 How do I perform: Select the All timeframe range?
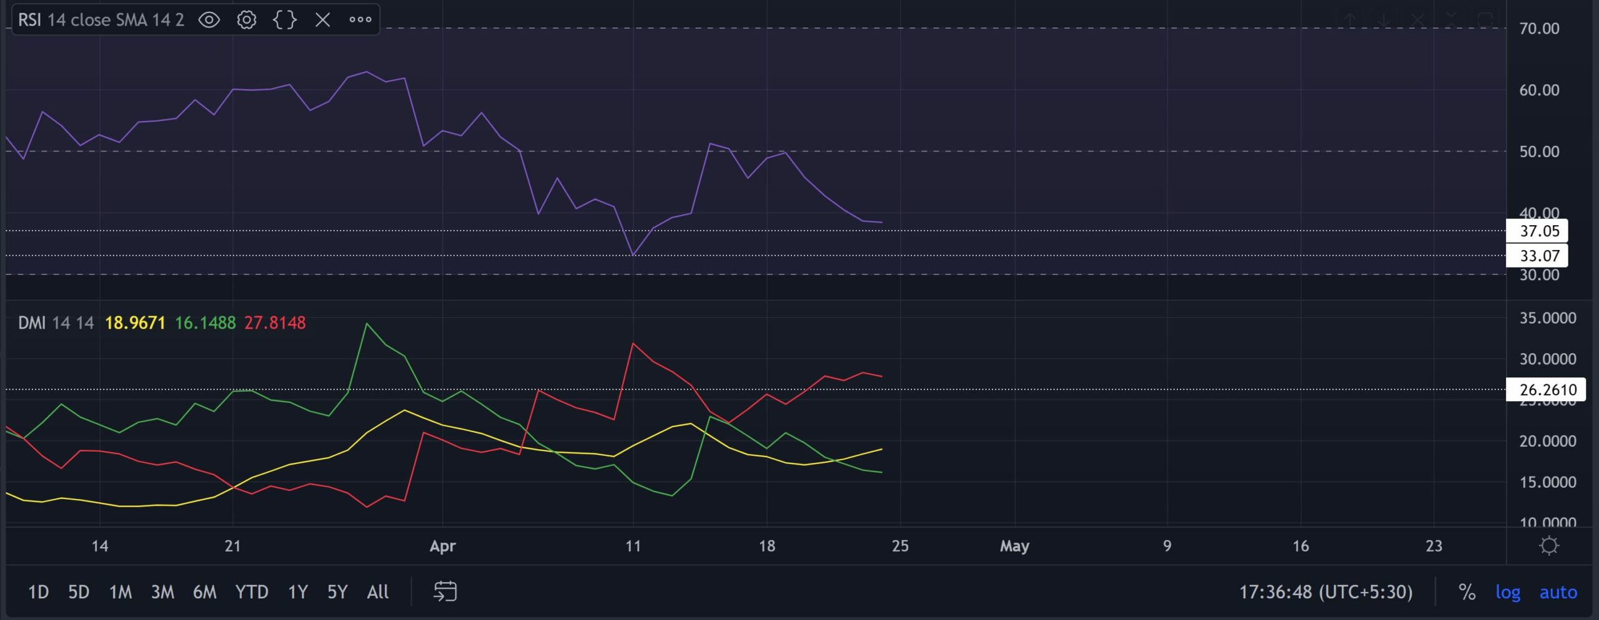[378, 593]
